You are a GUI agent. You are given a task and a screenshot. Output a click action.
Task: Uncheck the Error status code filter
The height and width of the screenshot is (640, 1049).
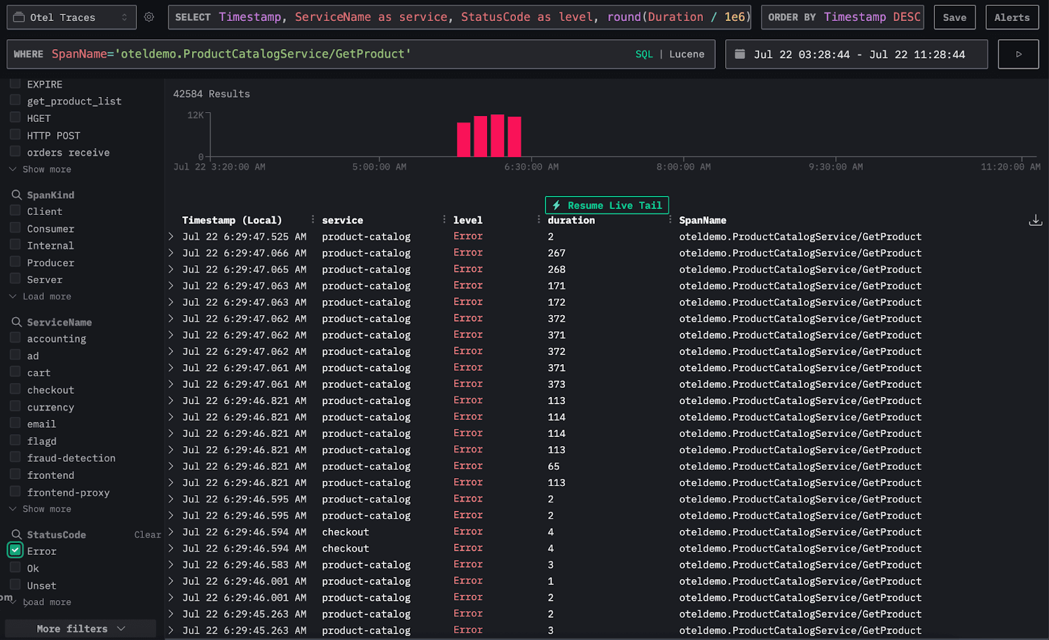click(x=15, y=551)
